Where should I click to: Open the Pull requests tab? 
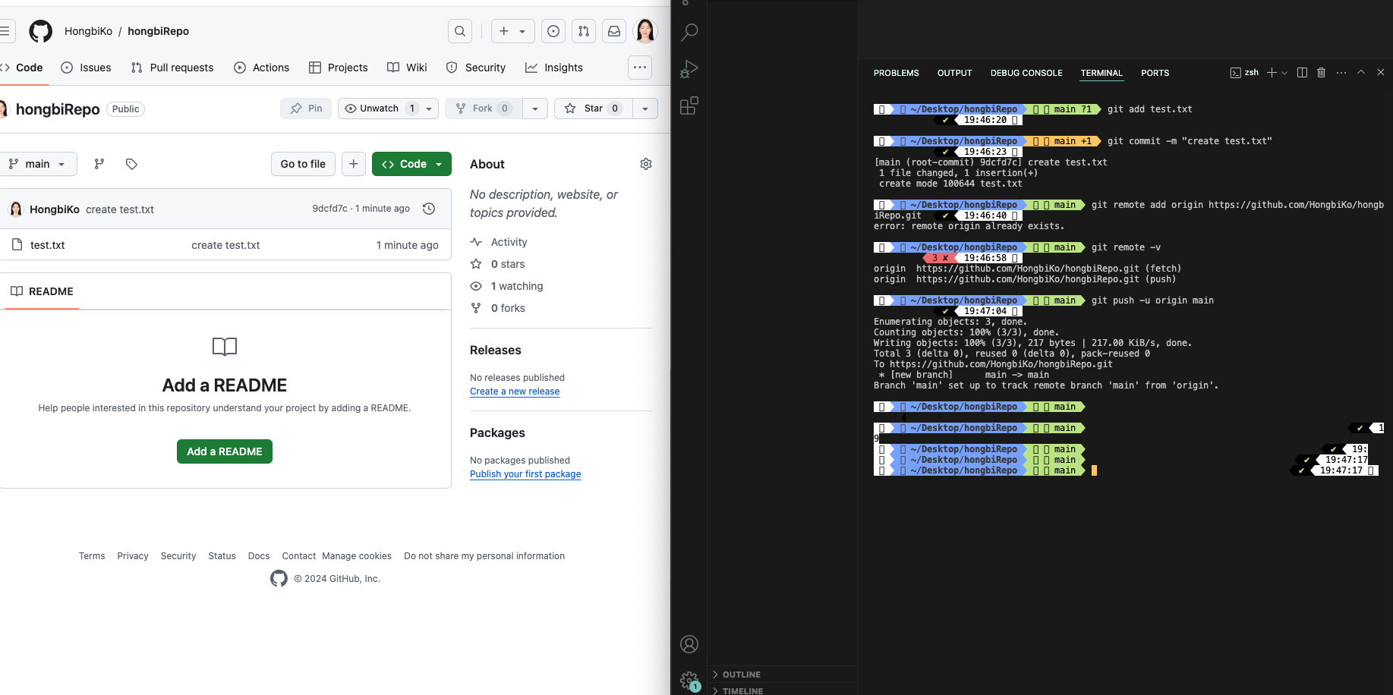172,68
